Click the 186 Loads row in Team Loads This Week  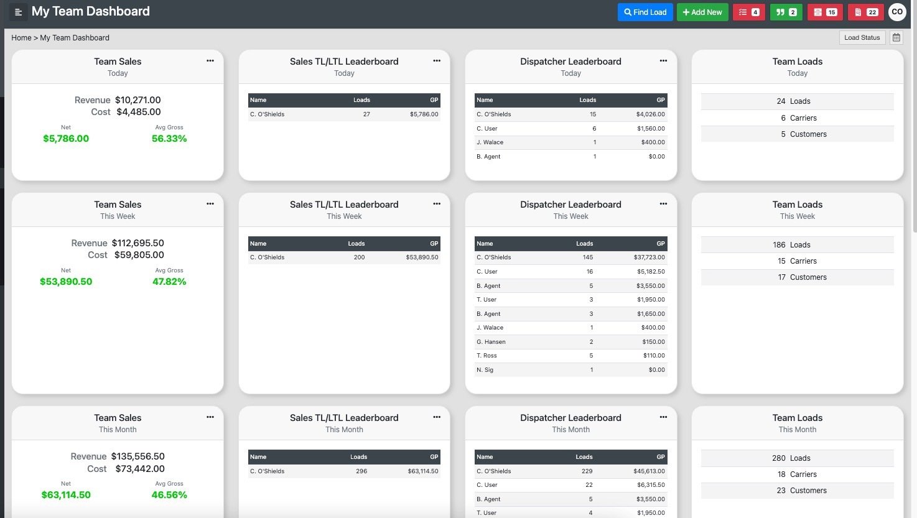coord(798,245)
